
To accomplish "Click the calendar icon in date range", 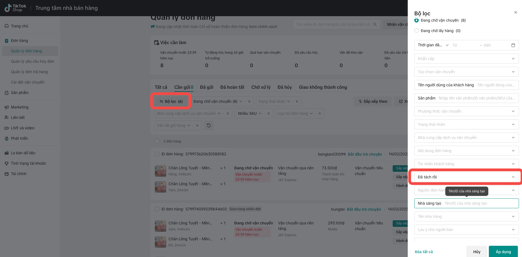I will tap(513, 45).
